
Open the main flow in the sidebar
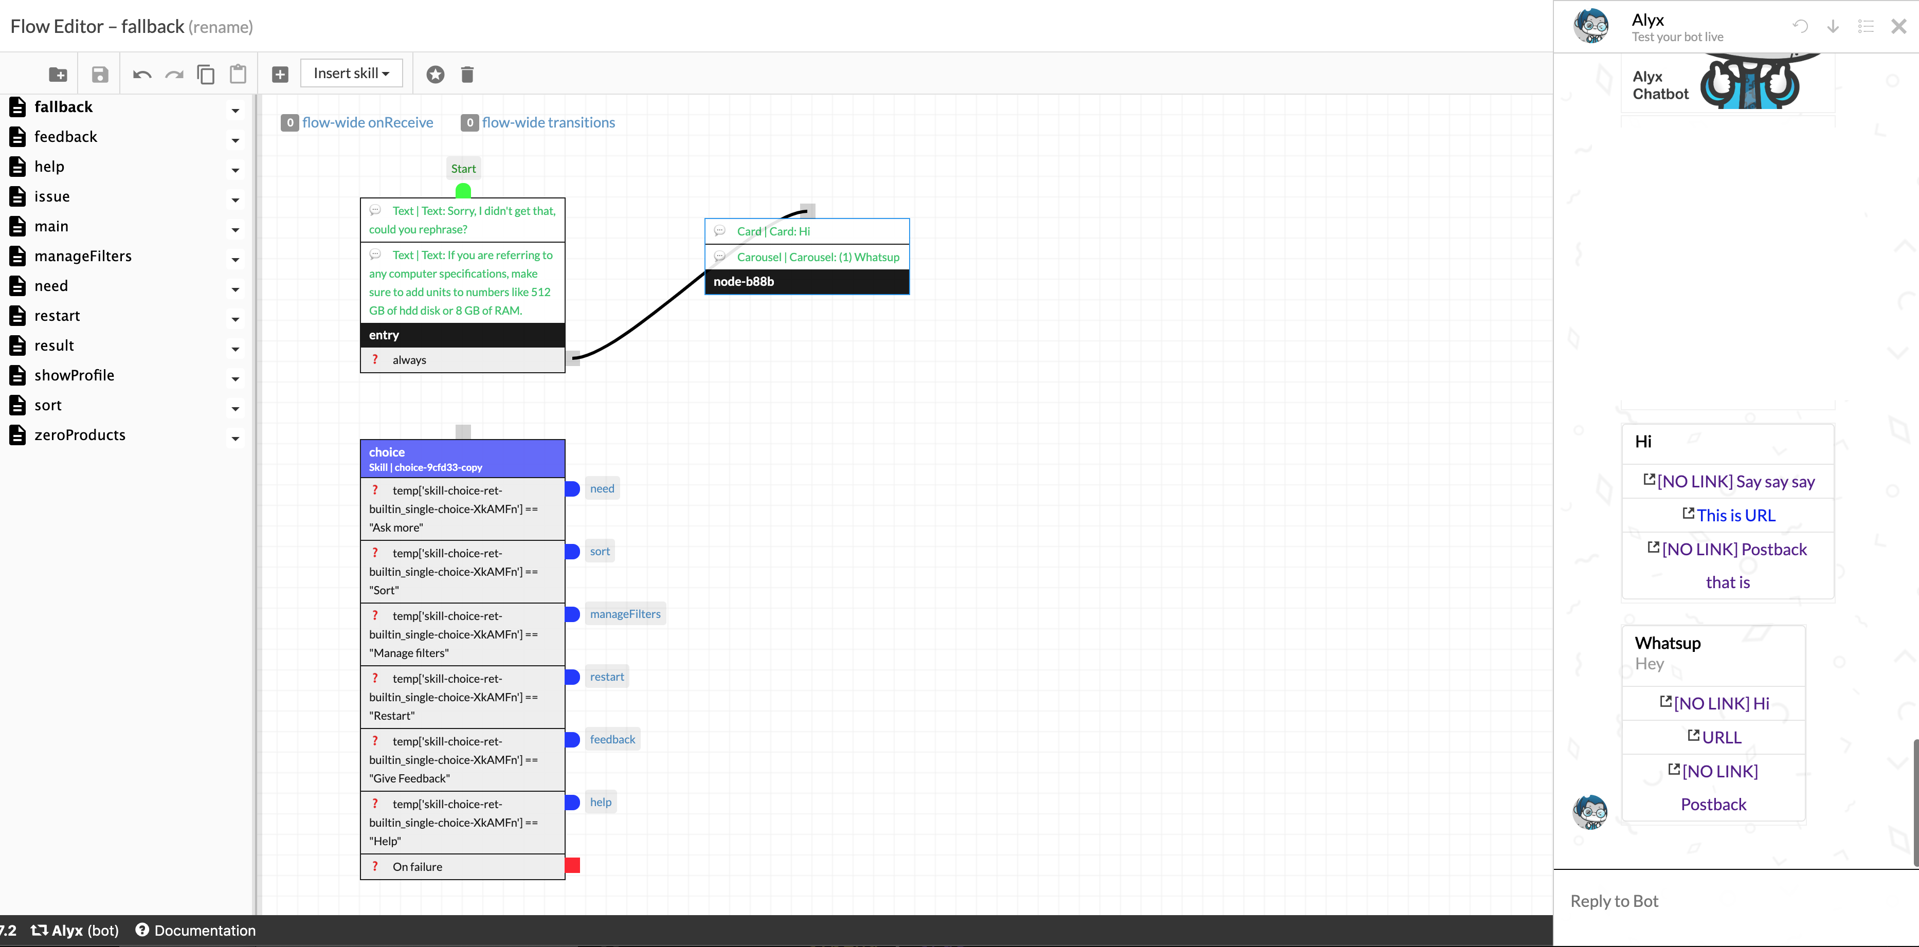(51, 226)
